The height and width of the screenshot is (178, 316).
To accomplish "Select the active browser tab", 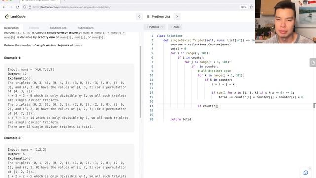I will [39, 1].
